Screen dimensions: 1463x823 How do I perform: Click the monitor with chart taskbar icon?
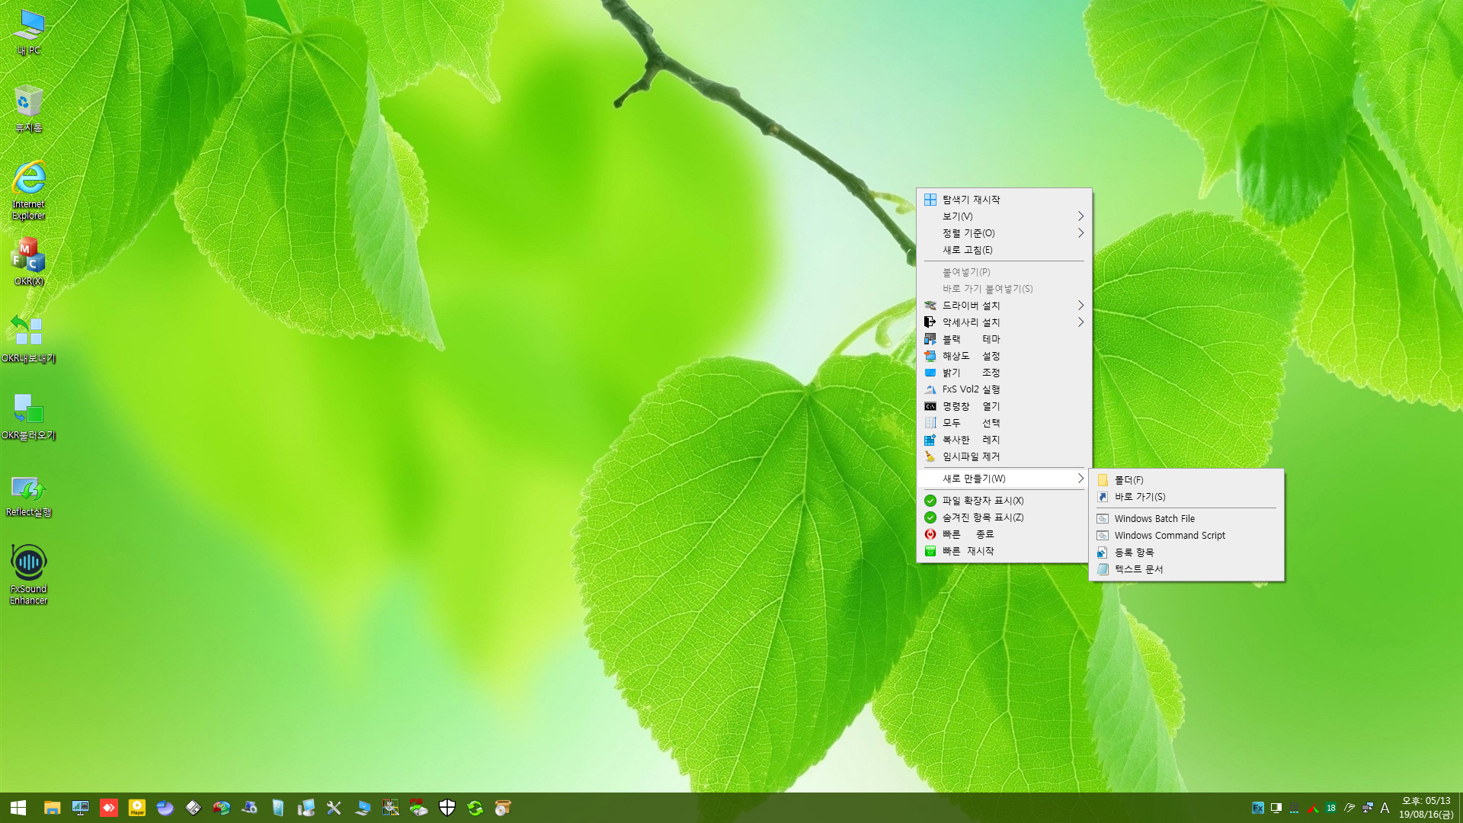click(x=80, y=808)
